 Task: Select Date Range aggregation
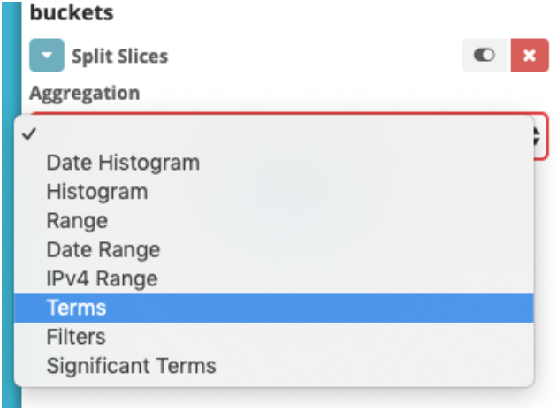[x=103, y=249]
